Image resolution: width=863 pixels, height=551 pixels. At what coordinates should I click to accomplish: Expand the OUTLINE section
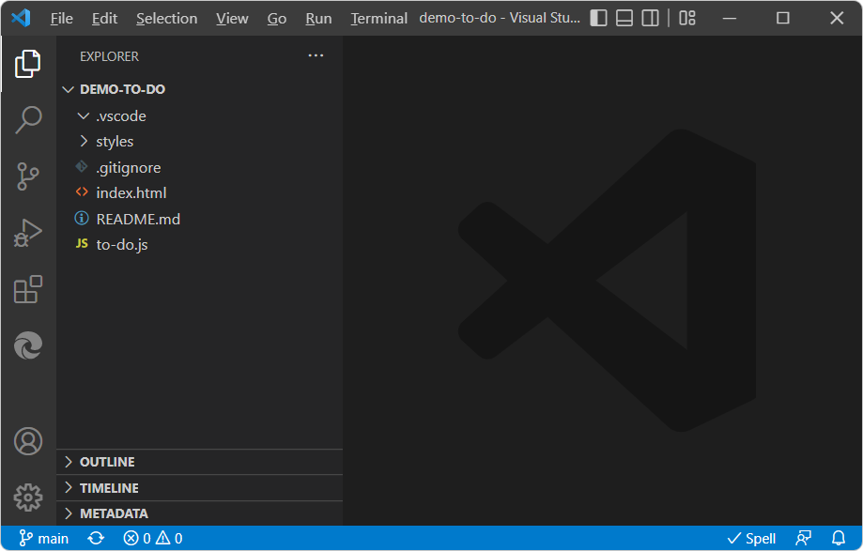pos(106,462)
